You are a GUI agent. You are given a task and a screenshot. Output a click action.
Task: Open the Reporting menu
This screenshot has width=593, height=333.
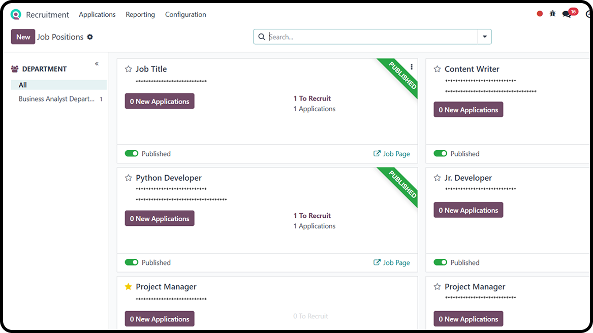coord(140,15)
